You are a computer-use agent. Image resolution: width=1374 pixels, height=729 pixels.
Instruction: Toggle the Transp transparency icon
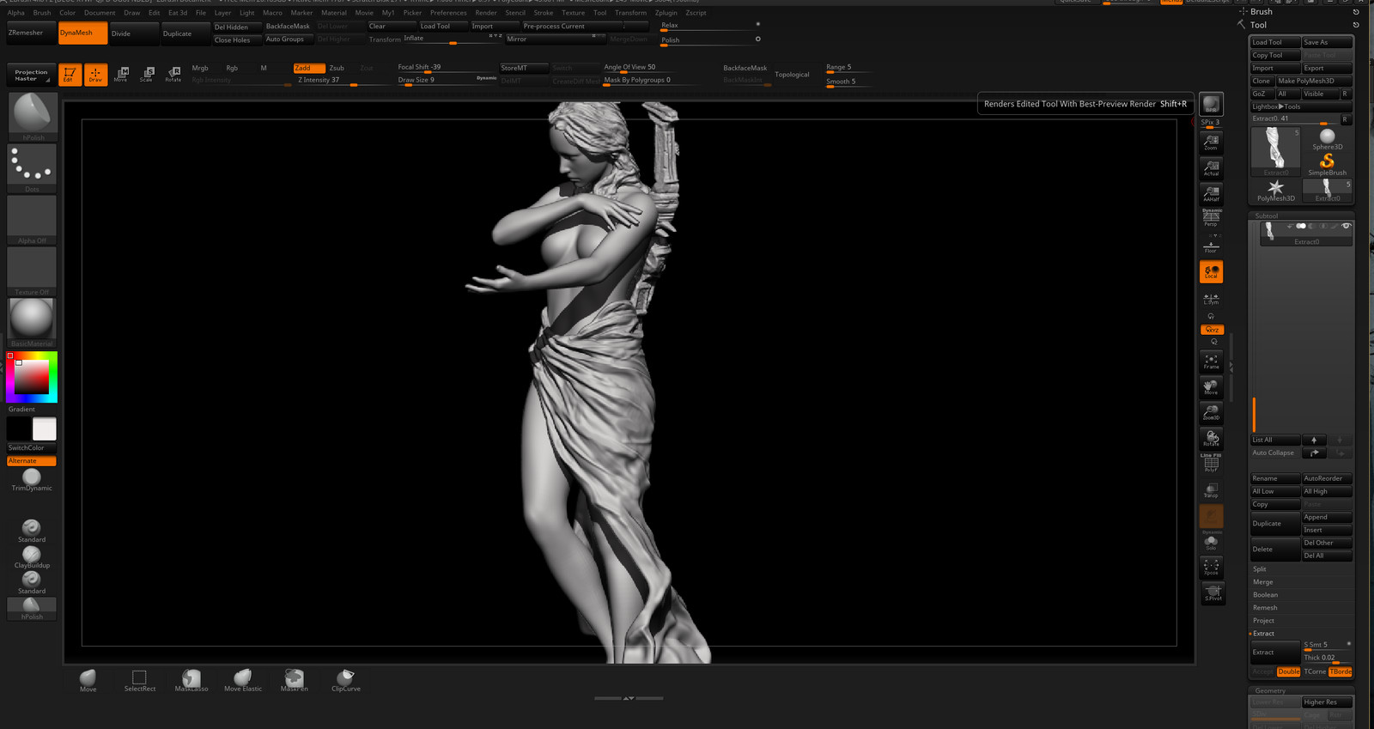(x=1211, y=490)
